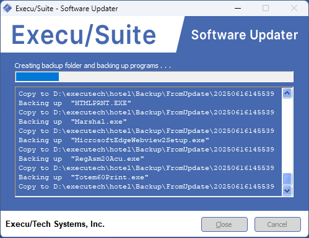The height and width of the screenshot is (238, 309).
Task: Click the "Totem60Print.exe" log entry
Action: coord(84,177)
